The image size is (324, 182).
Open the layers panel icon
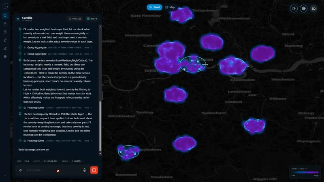[x=5, y=24]
